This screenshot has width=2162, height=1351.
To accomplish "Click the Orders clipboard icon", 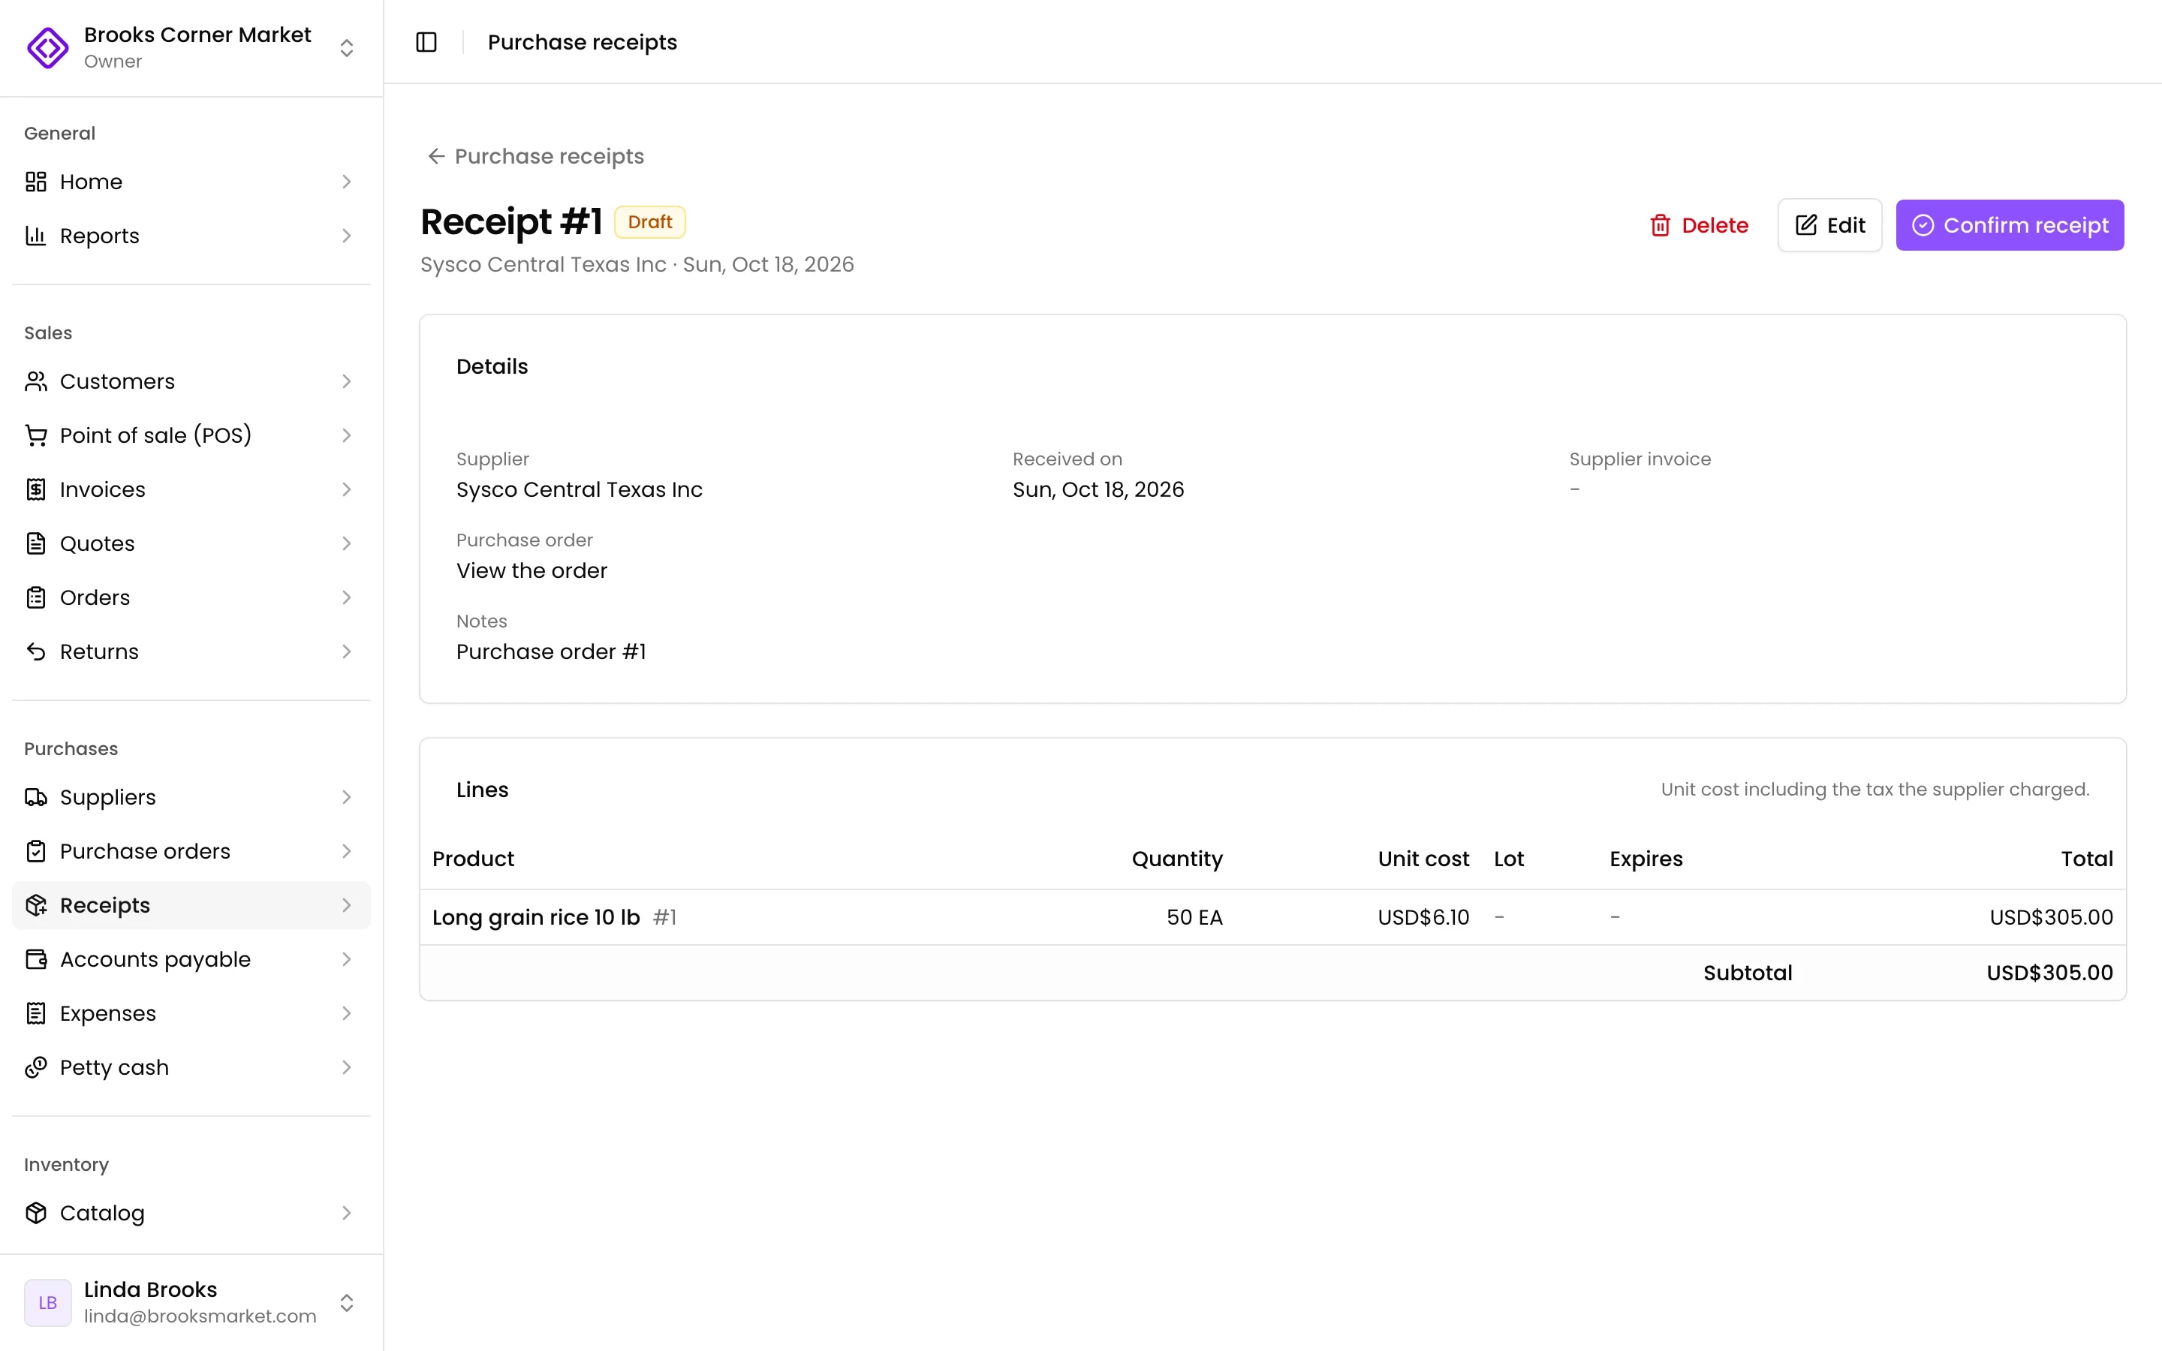I will [x=36, y=597].
